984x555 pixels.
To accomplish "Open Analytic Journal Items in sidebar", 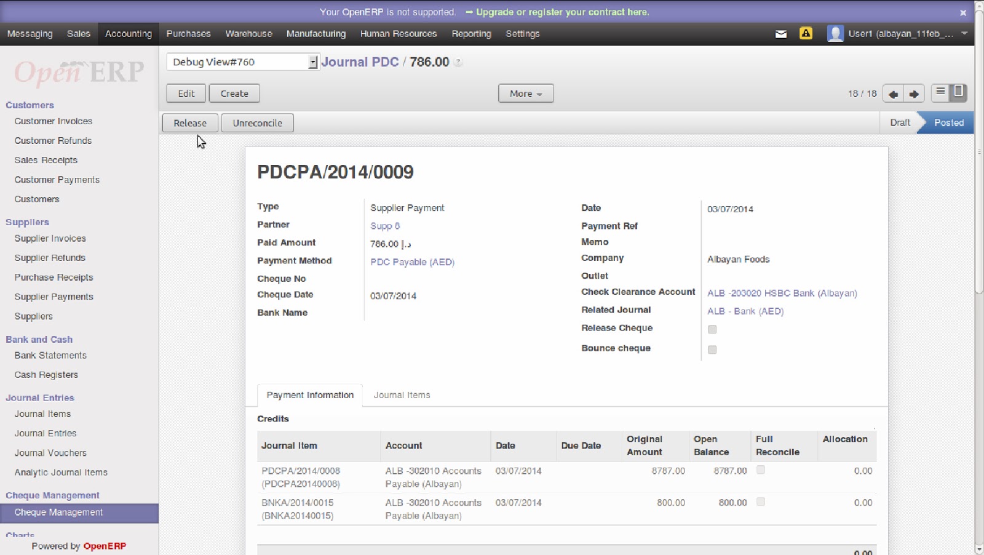I will click(61, 473).
